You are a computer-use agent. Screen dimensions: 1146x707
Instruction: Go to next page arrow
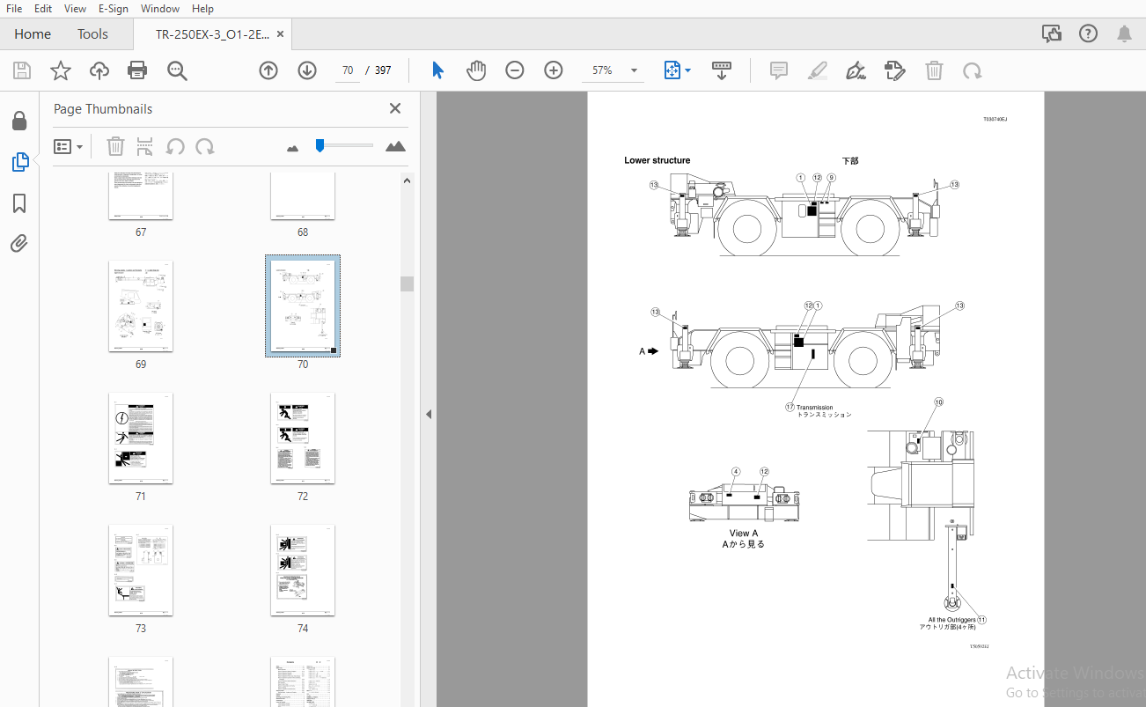point(307,70)
